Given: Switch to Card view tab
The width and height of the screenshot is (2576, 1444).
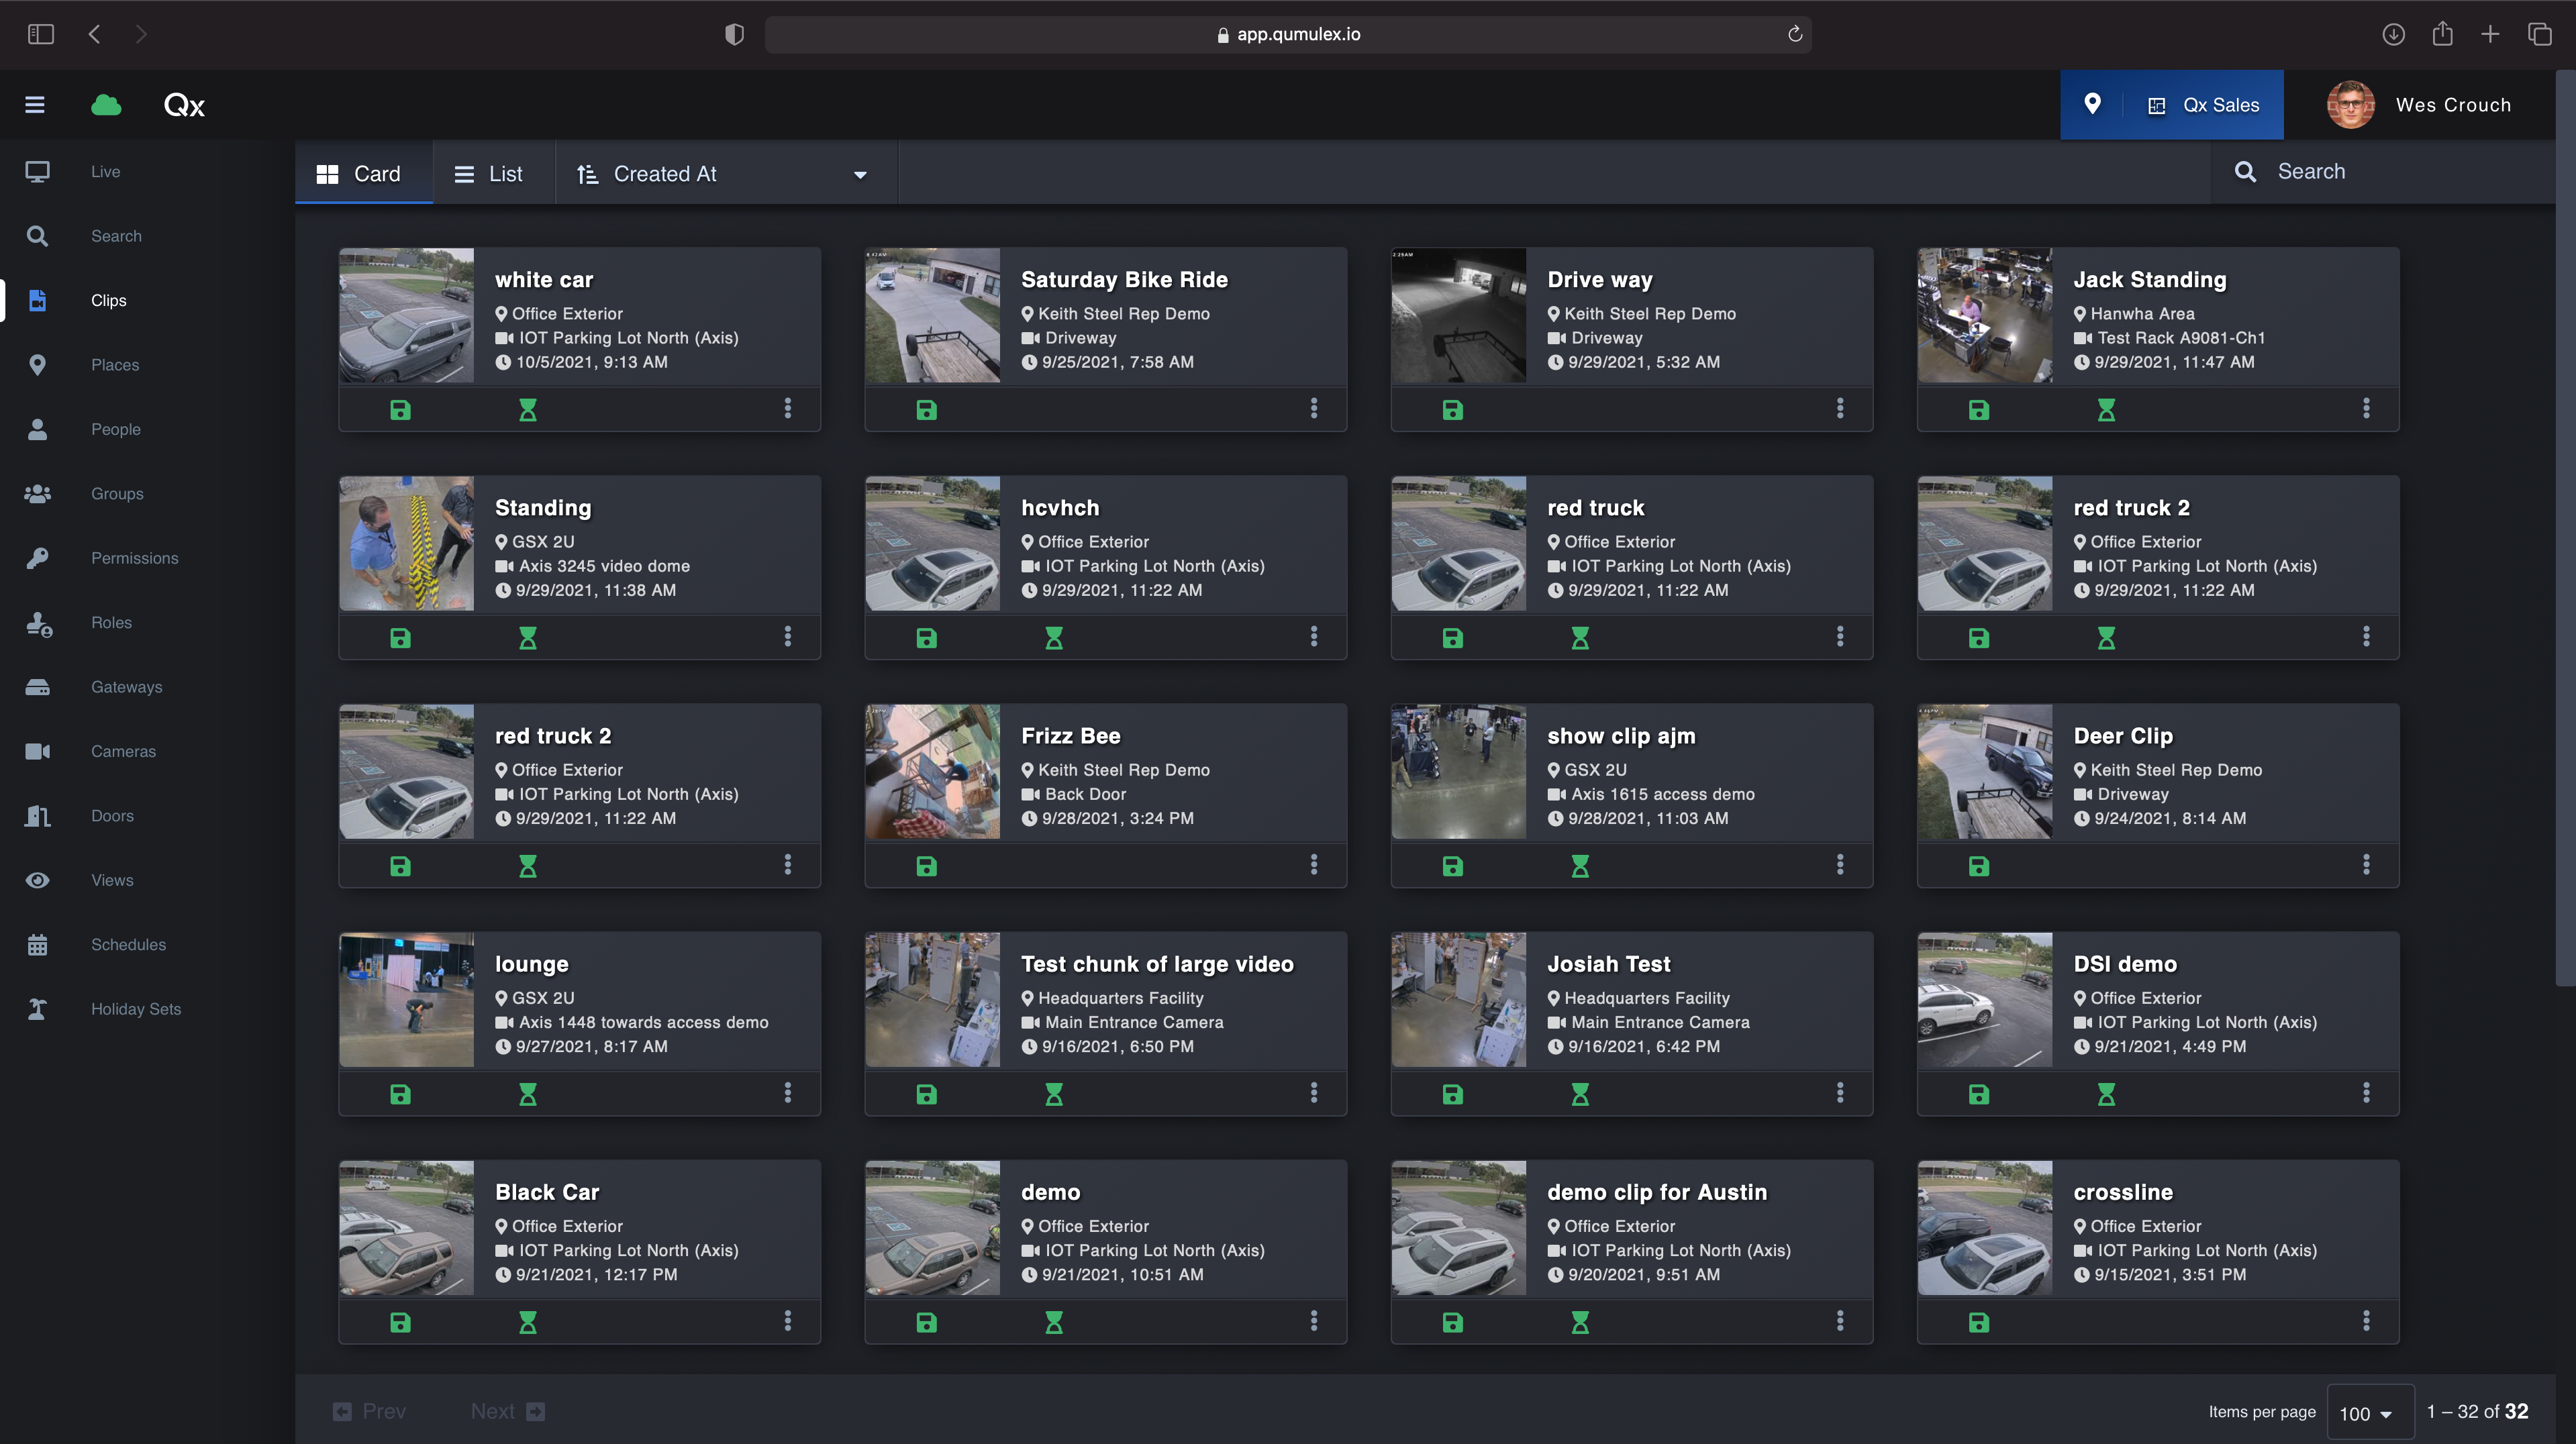Looking at the screenshot, I should tap(364, 173).
